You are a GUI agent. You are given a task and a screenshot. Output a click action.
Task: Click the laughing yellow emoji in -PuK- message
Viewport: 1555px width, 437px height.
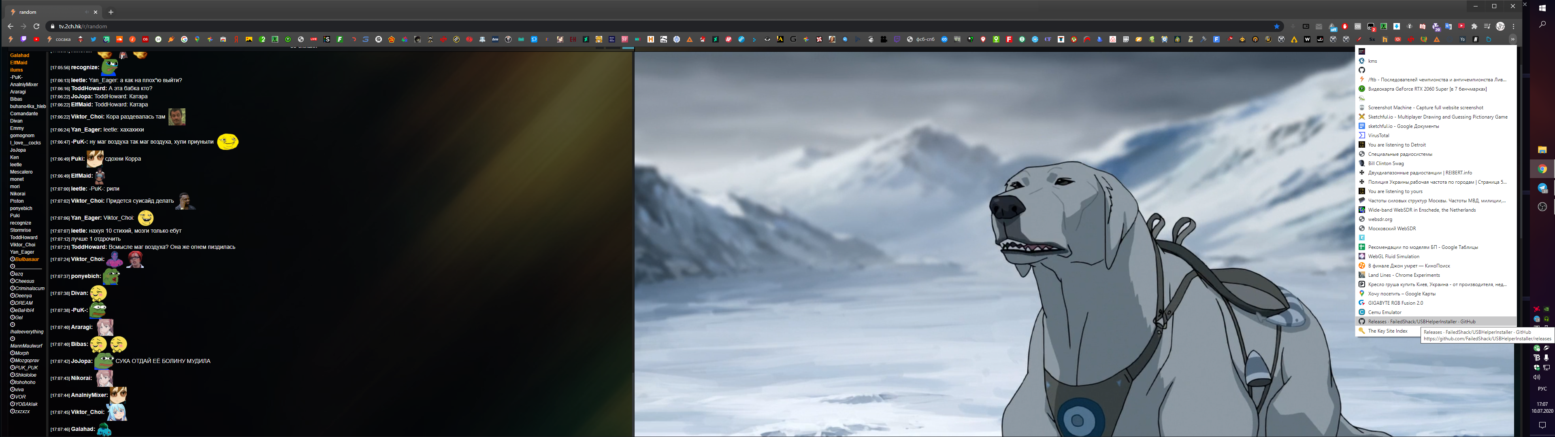228,142
